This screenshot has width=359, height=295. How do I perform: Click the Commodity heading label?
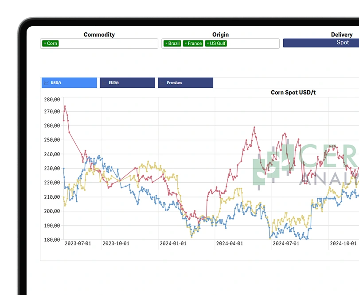99,35
